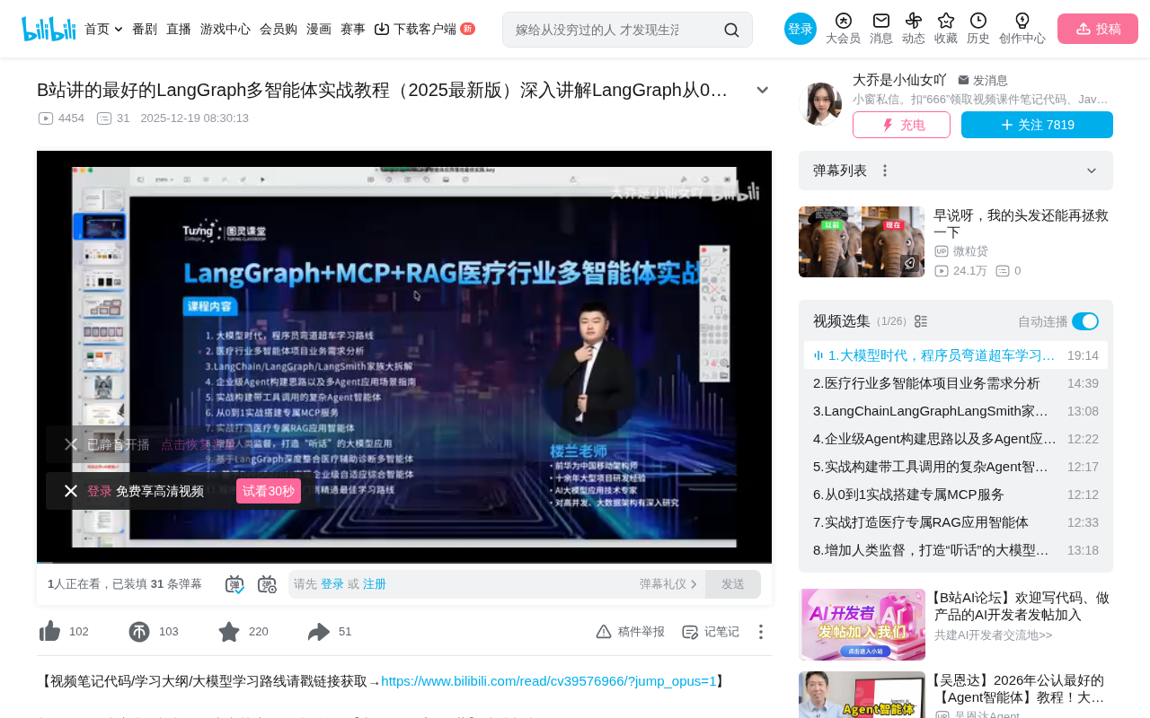Viewport: 1150px width, 718px height.
Task: Open 弹幕礼仪 etiquette link
Action: [668, 584]
